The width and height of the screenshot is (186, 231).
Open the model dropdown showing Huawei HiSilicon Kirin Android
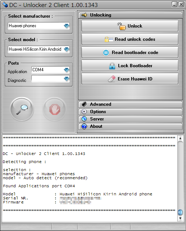tap(39, 49)
